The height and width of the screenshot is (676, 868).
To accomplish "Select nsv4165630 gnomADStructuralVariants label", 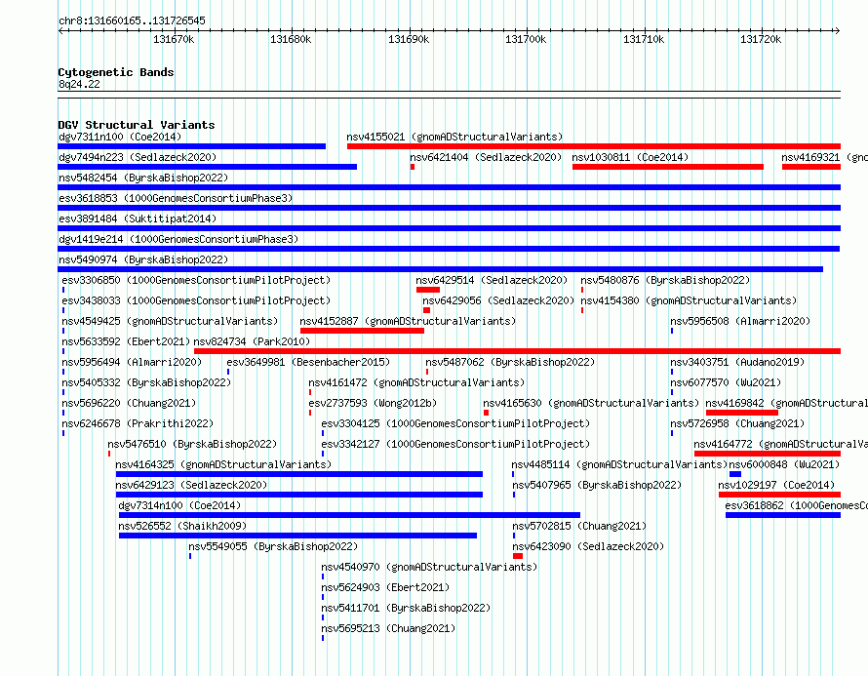I will 591,403.
